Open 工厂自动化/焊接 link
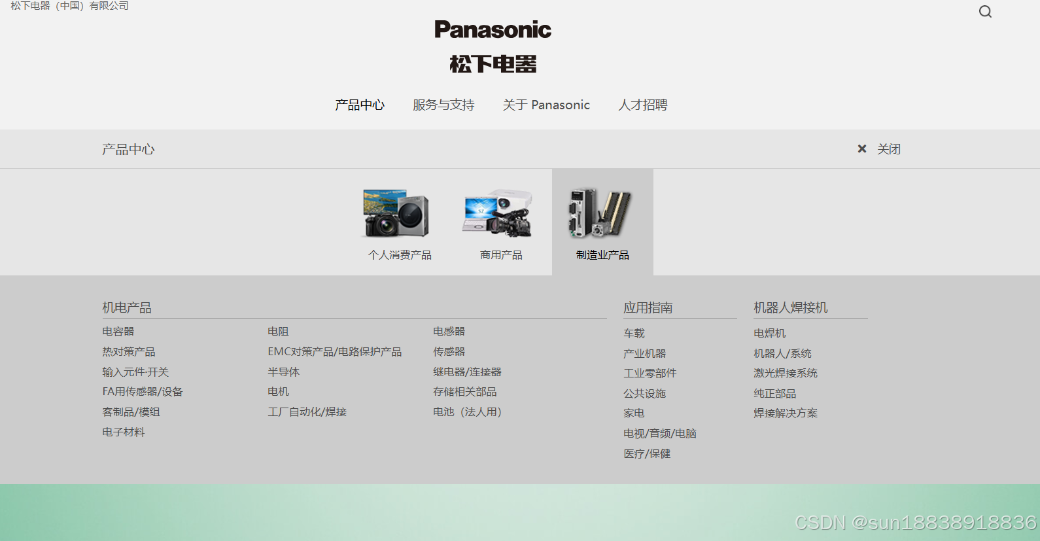Viewport: 1040px width, 541px height. [307, 412]
